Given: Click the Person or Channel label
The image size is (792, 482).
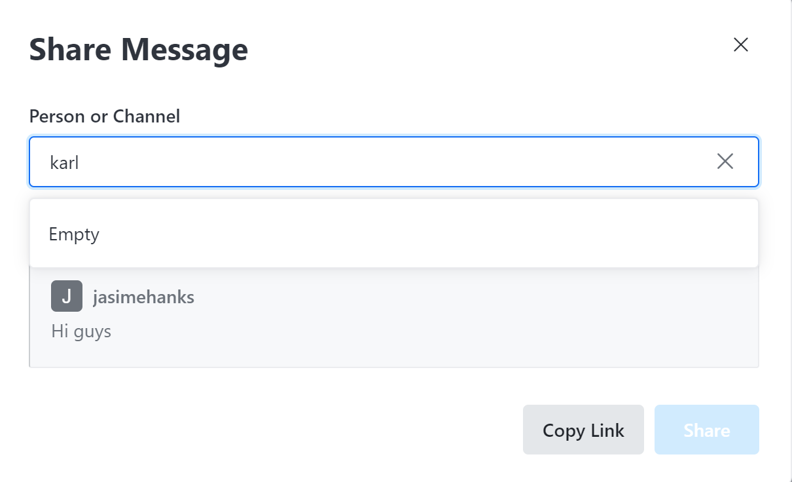Looking at the screenshot, I should click(105, 117).
